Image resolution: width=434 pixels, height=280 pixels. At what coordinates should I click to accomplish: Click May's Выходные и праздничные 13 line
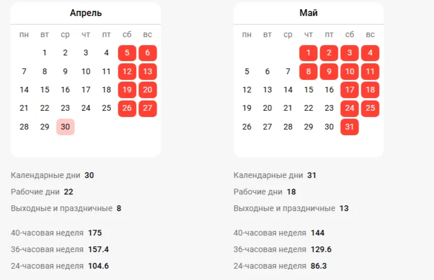(x=291, y=208)
